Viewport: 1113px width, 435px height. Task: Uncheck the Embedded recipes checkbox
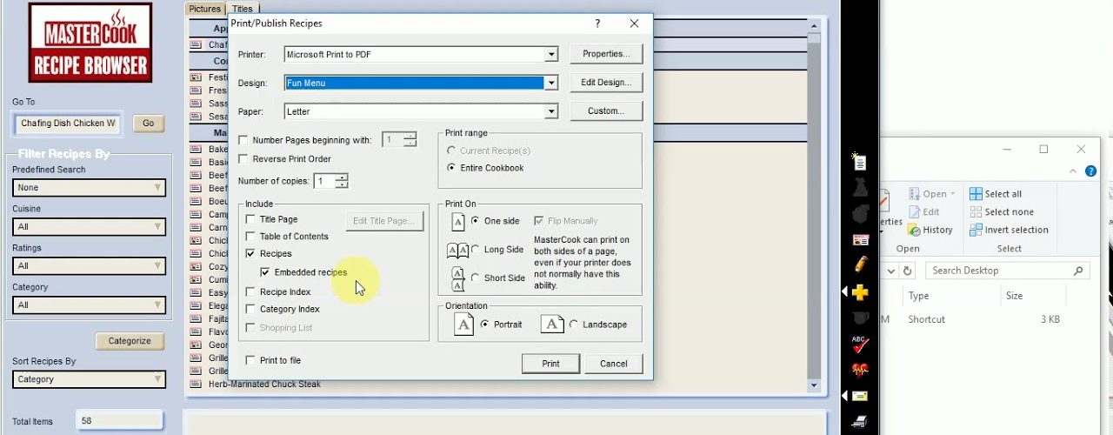pos(265,272)
